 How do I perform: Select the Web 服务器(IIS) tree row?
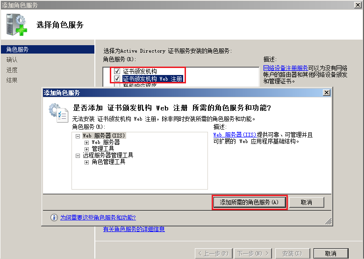(104, 136)
